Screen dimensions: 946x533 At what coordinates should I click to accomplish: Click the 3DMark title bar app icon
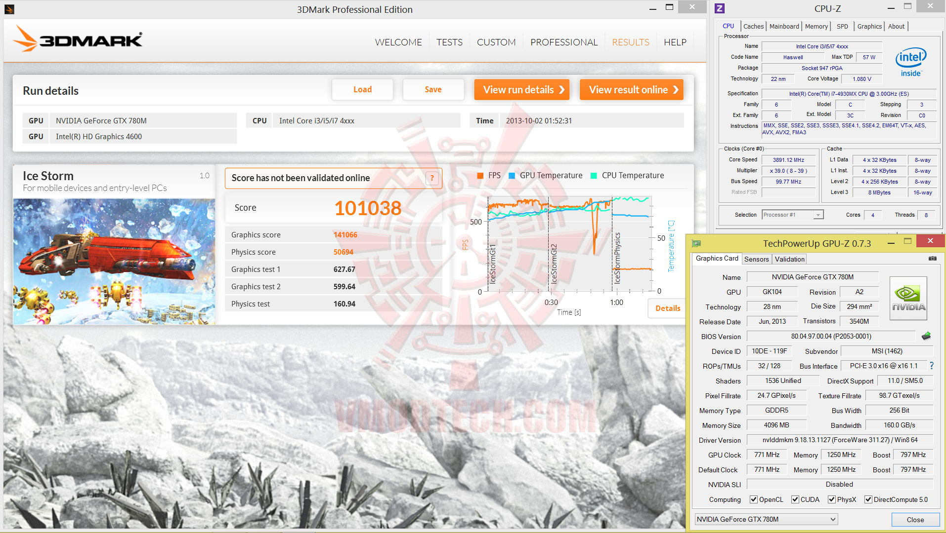point(9,9)
